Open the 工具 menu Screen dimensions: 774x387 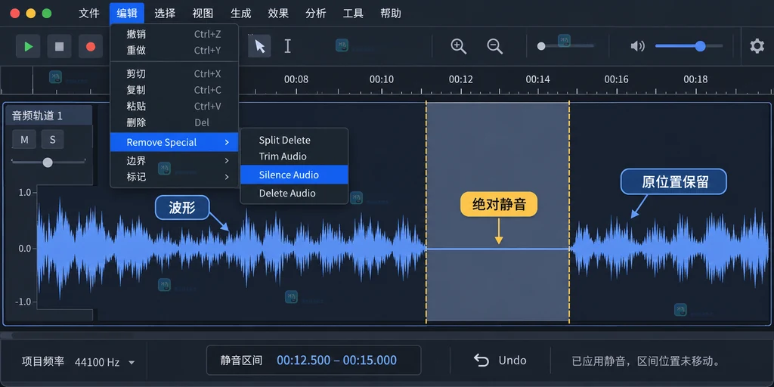[x=353, y=14]
